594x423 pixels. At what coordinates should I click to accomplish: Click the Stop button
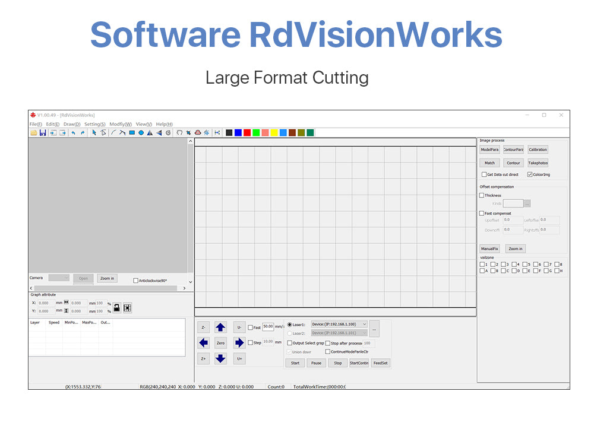338,363
